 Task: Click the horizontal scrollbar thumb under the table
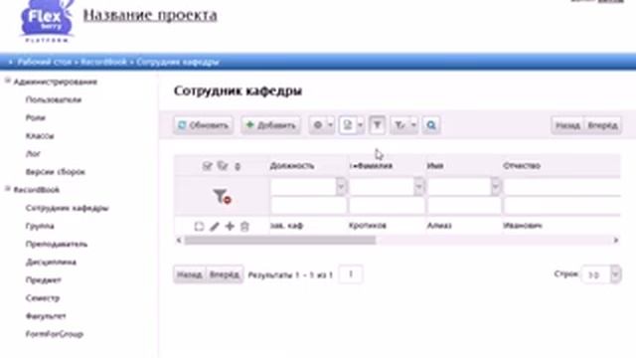[280, 241]
